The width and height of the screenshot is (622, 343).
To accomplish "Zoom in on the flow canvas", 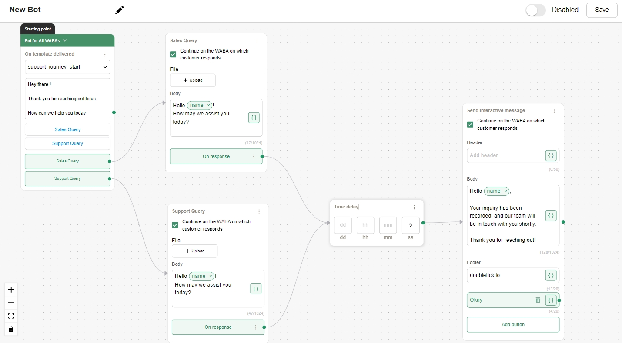I will point(11,290).
